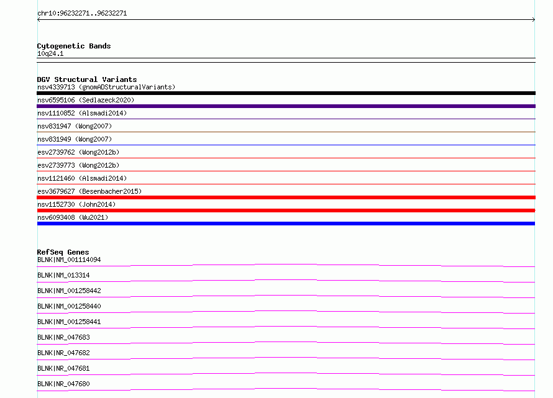Open variant nsv4339713 (gnomADStructuralVariants)
The image size is (553, 398).
point(106,87)
